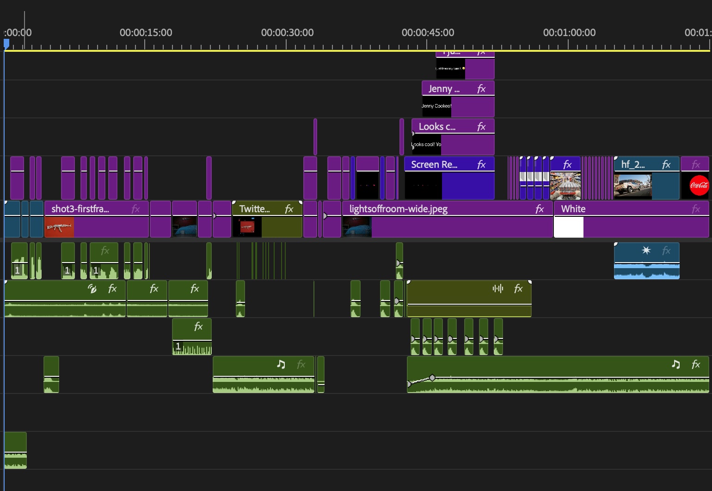This screenshot has height=491, width=712.
Task: Select the volume keyframe on long music clip
Action: pos(432,378)
